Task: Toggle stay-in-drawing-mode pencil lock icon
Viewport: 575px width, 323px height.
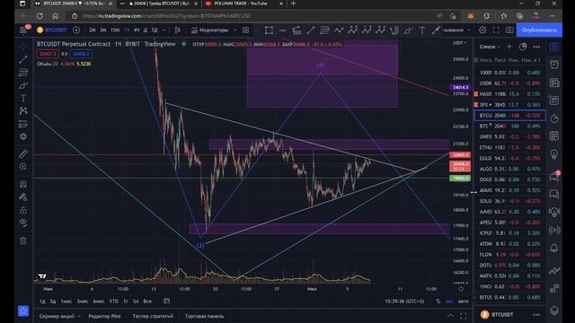Action: click(23, 197)
